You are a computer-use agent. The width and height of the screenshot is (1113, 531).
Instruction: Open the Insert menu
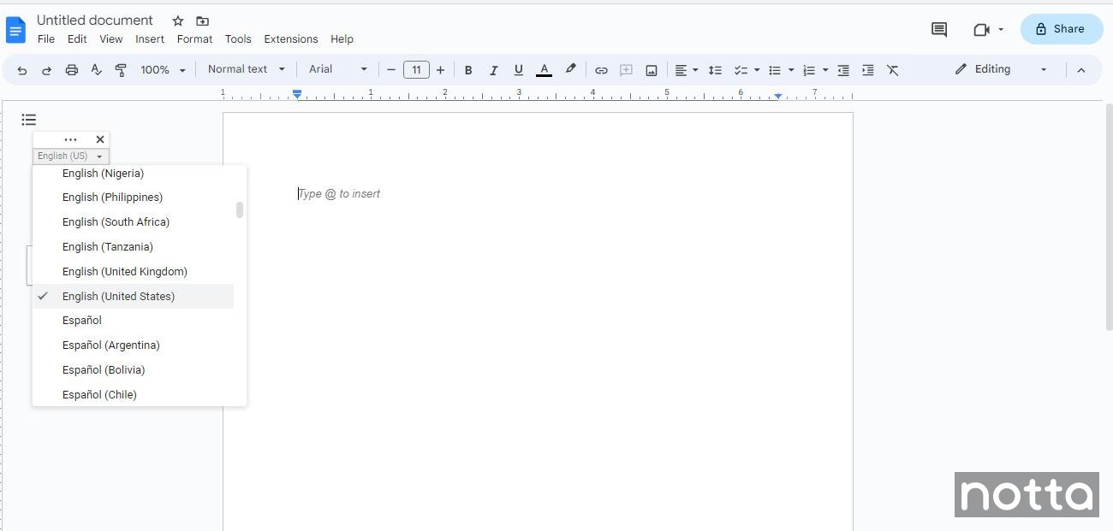pos(149,38)
